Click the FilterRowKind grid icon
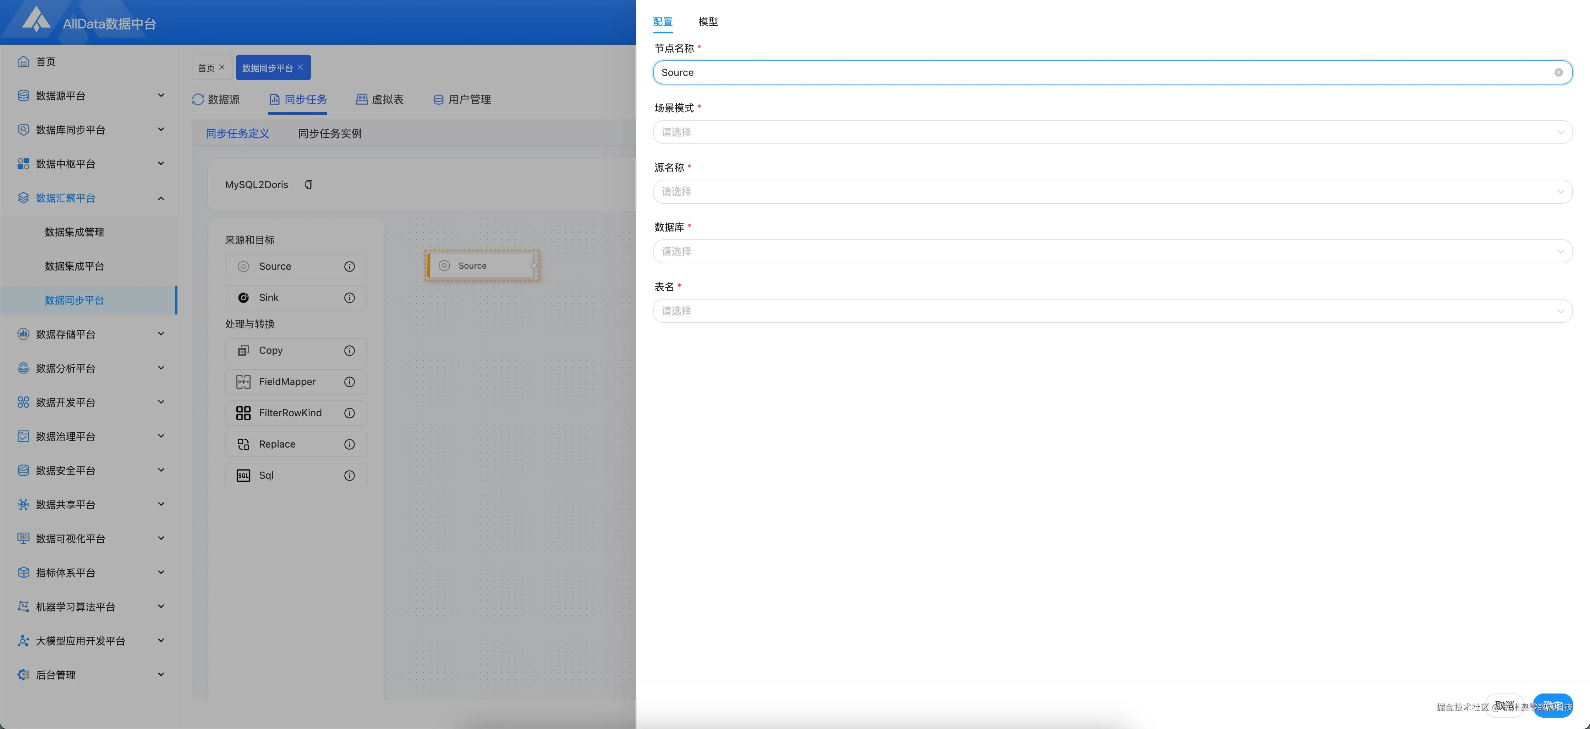This screenshot has height=729, width=1590. pyautogui.click(x=243, y=413)
